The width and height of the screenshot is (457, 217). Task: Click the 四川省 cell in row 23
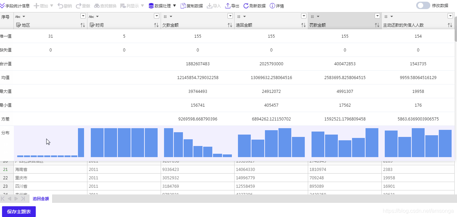pos(50,186)
